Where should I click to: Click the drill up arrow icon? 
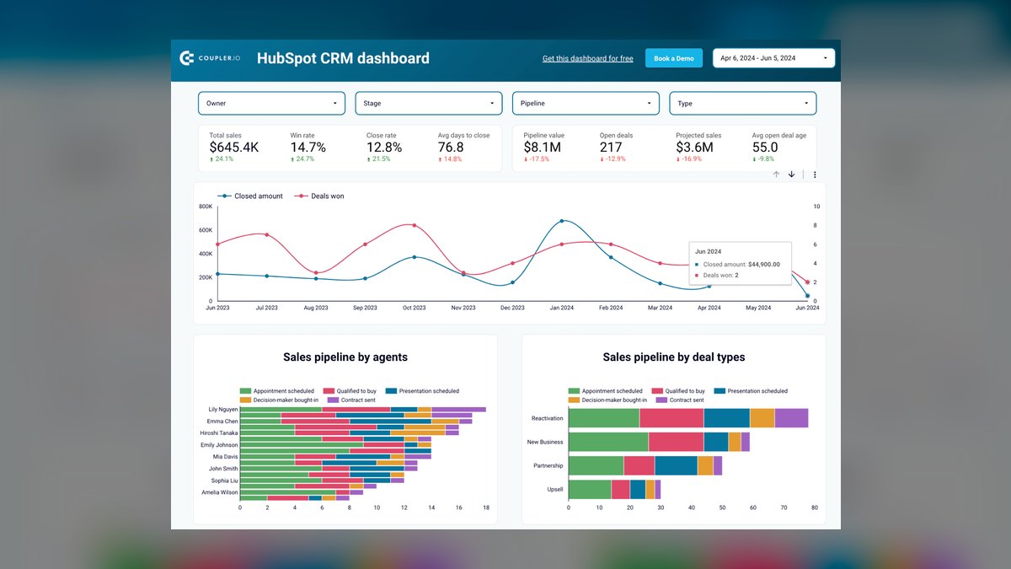tap(777, 174)
